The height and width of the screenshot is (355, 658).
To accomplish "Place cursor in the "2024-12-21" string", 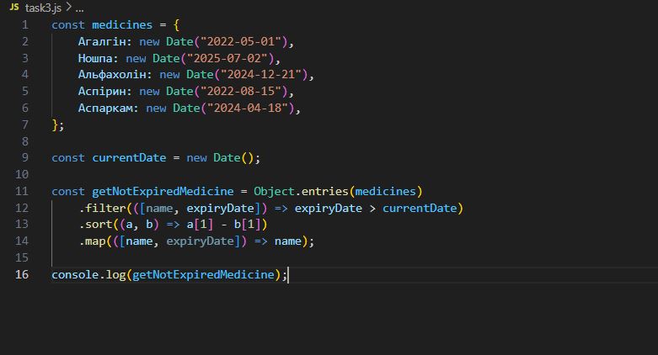I will tap(260, 75).
